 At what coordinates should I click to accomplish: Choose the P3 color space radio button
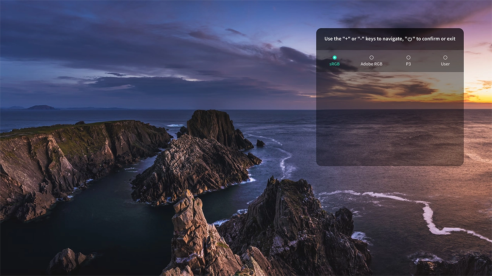(408, 58)
